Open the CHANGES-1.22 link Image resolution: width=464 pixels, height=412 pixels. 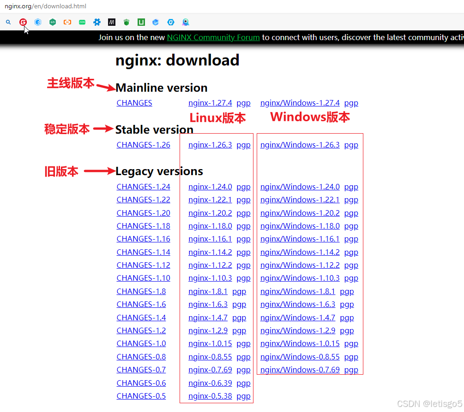[144, 200]
